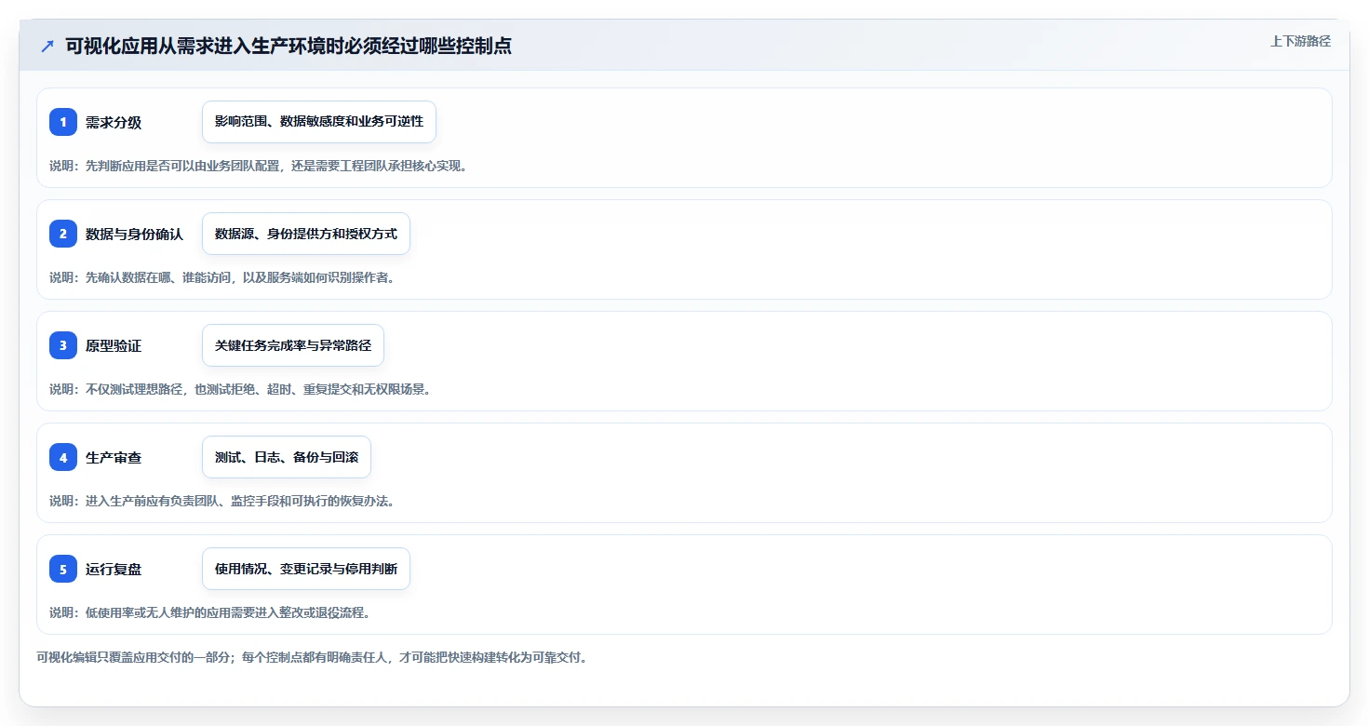Click the 数据与身份确认 step title

(x=135, y=235)
